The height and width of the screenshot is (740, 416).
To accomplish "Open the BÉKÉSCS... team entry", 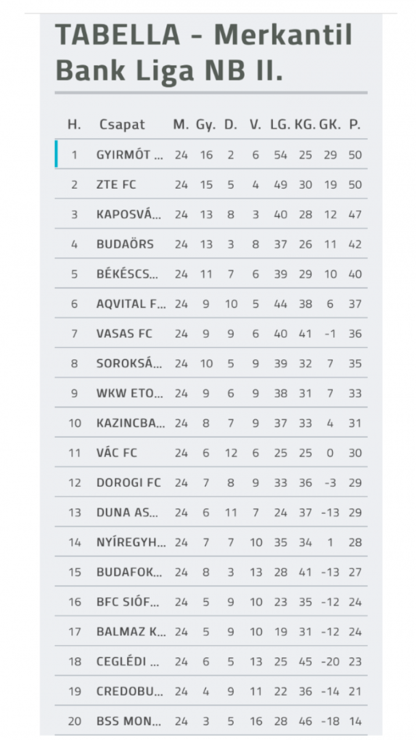I will coord(129,274).
